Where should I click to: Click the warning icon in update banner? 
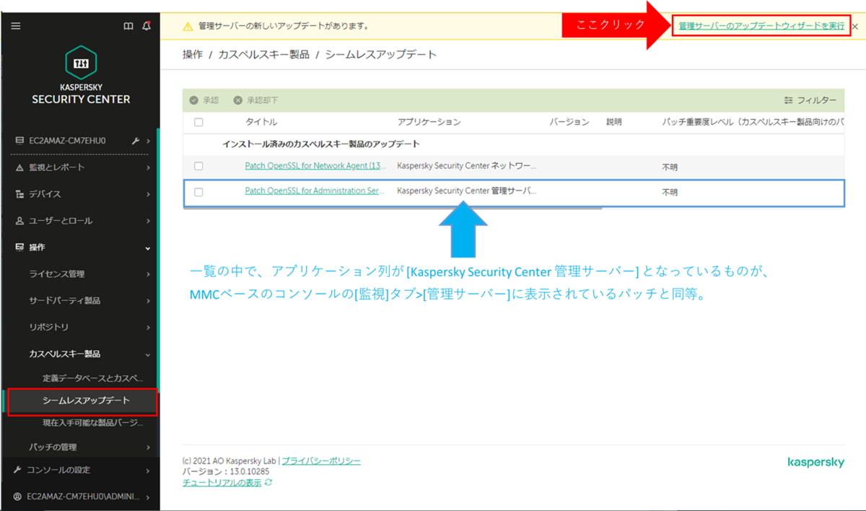click(x=188, y=26)
